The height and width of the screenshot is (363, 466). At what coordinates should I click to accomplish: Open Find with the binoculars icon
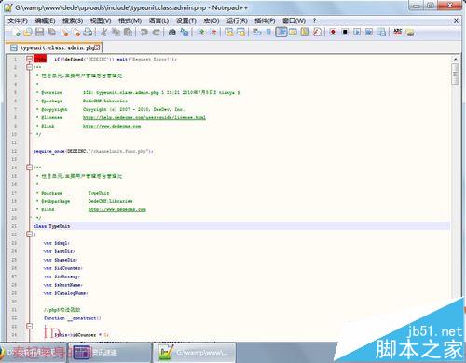coord(171,32)
